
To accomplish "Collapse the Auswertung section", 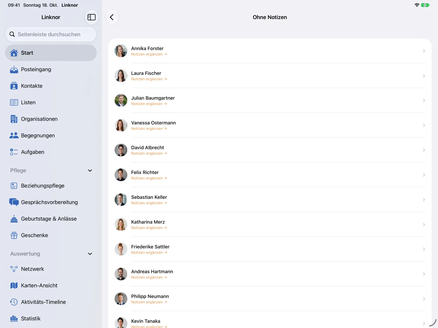I will 90,254.
